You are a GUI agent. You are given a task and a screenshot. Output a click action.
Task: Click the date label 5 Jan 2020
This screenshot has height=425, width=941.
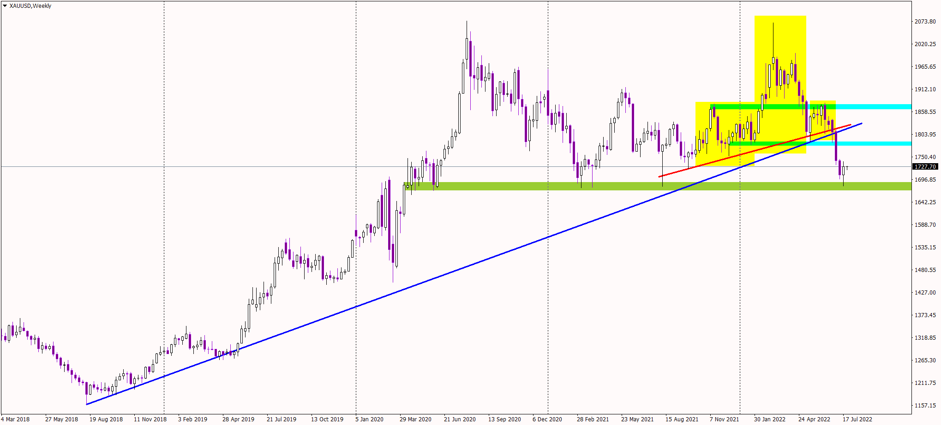[369, 419]
